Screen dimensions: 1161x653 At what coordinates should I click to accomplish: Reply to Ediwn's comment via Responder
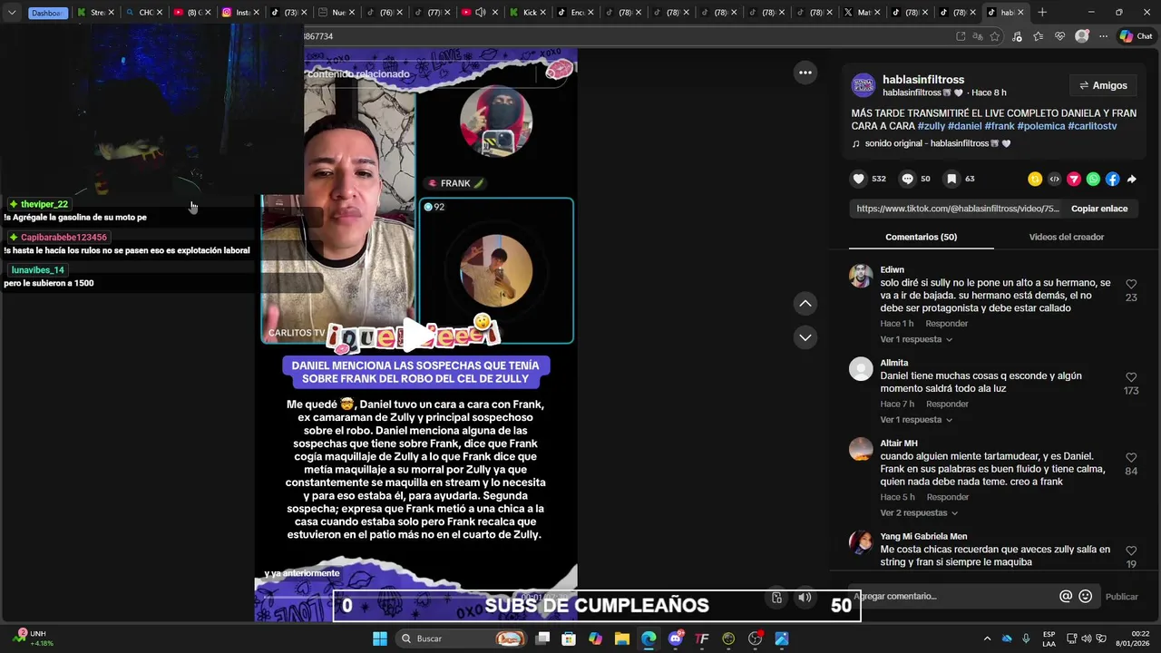point(946,324)
